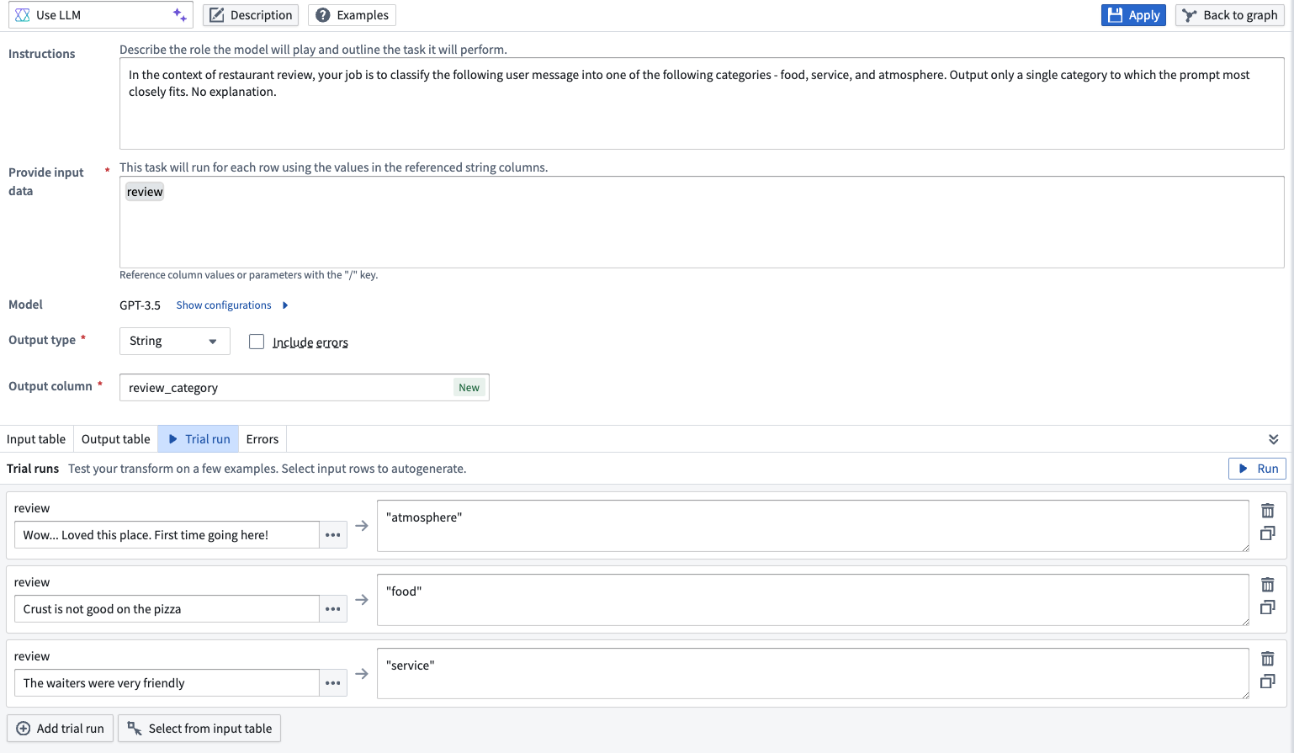The width and height of the screenshot is (1294, 753).
Task: Click the New badge in output column
Action: (469, 388)
